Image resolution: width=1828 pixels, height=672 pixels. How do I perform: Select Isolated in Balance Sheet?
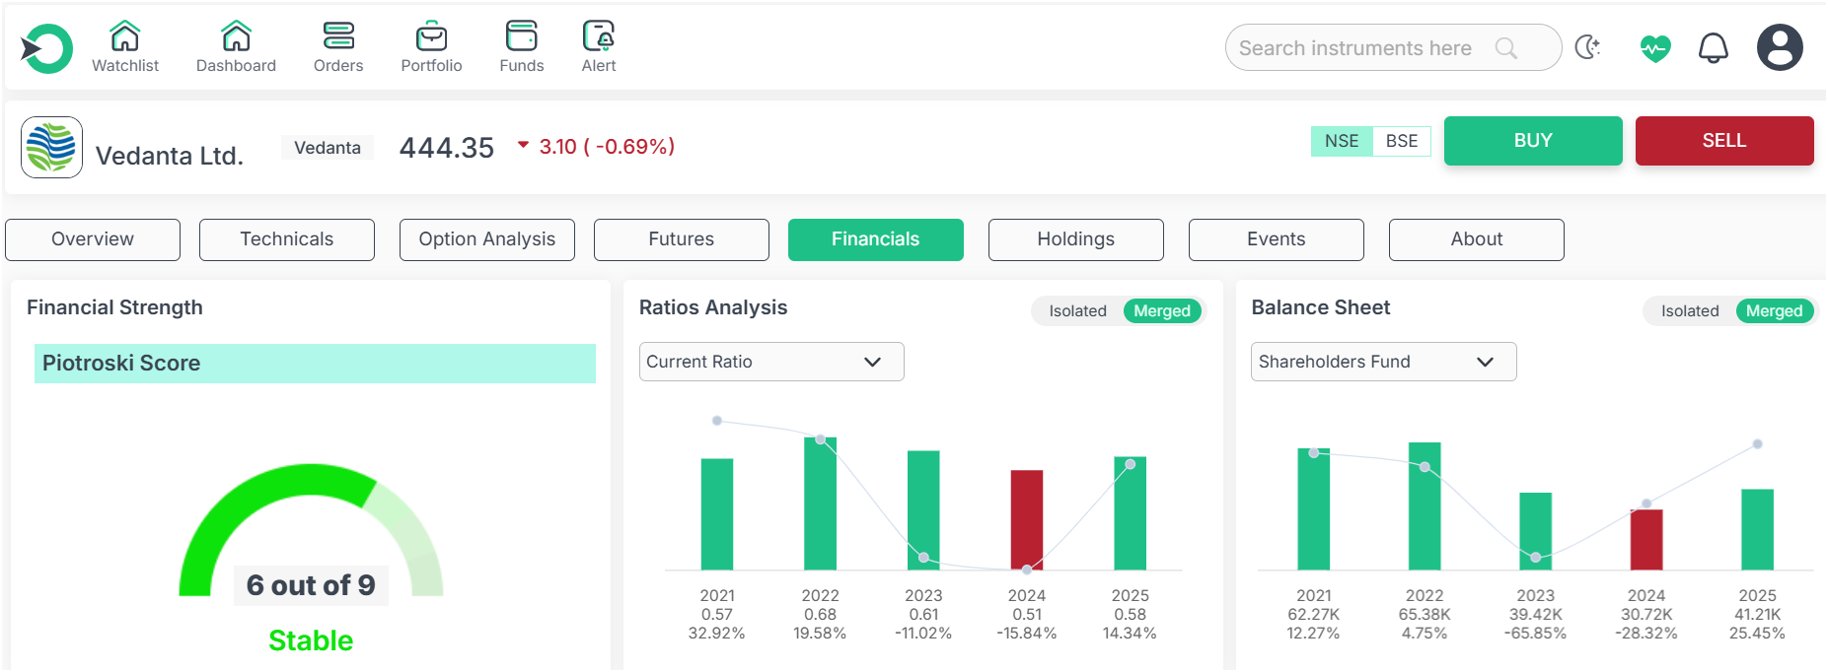click(x=1690, y=311)
